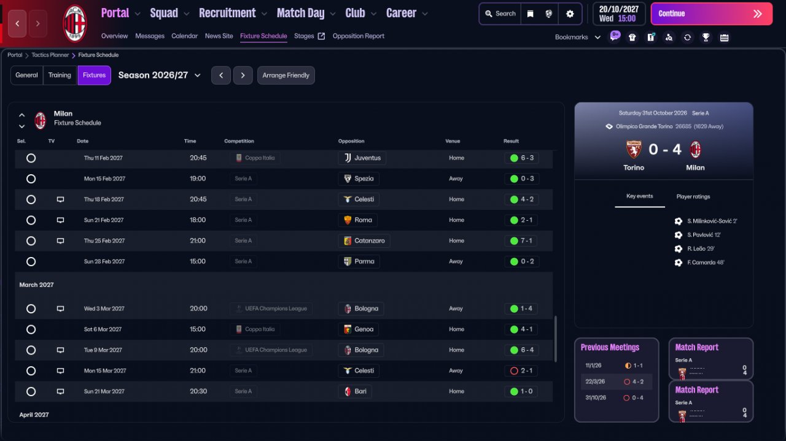Open the Opposition Report submenu item
Screen dimensions: 786x441
[x=359, y=36]
